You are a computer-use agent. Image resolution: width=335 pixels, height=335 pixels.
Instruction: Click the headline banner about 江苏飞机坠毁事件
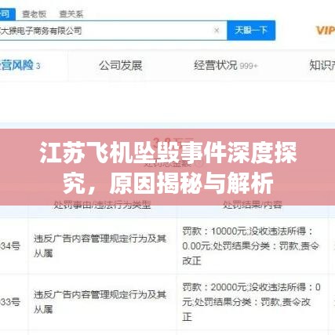coord(167,167)
